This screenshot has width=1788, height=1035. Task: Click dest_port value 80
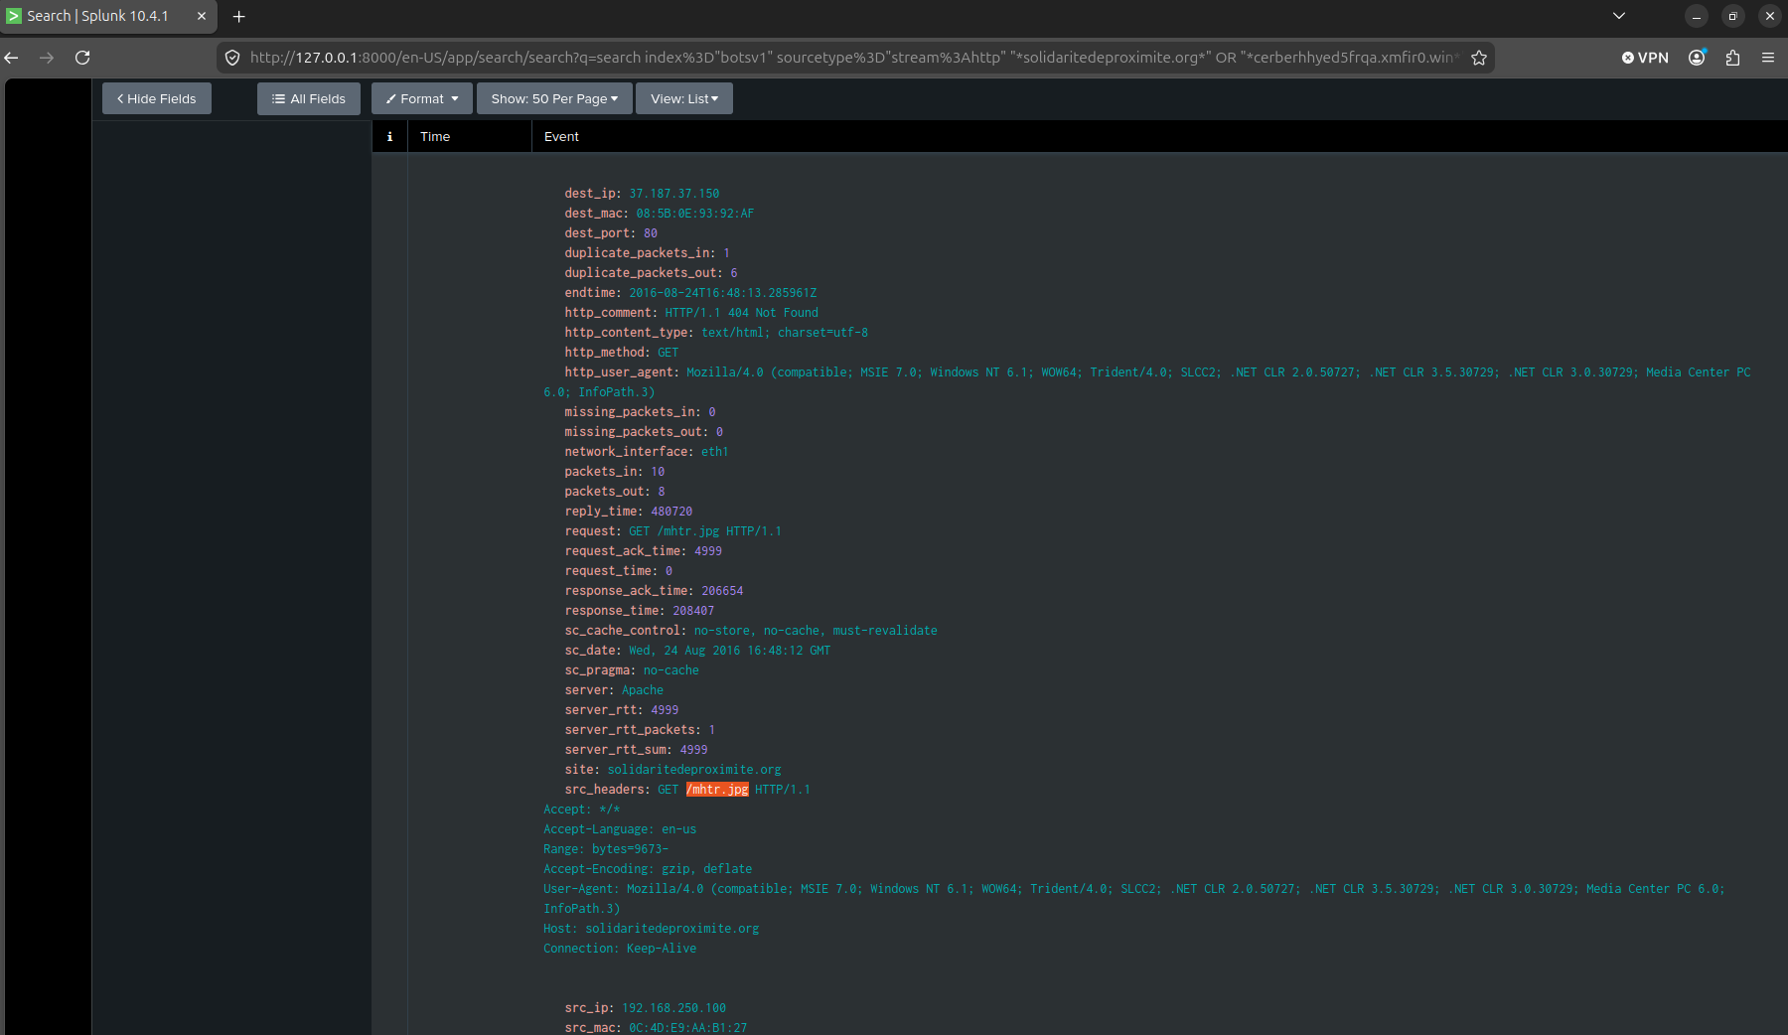[x=651, y=233]
